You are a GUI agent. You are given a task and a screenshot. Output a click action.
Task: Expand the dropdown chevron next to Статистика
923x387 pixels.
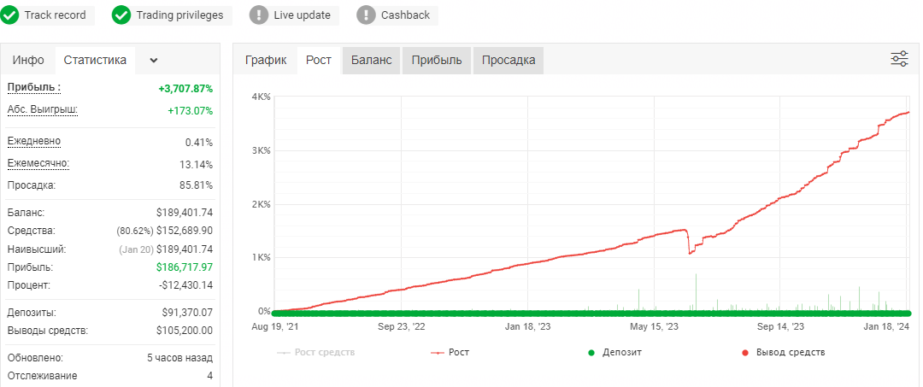pos(154,60)
